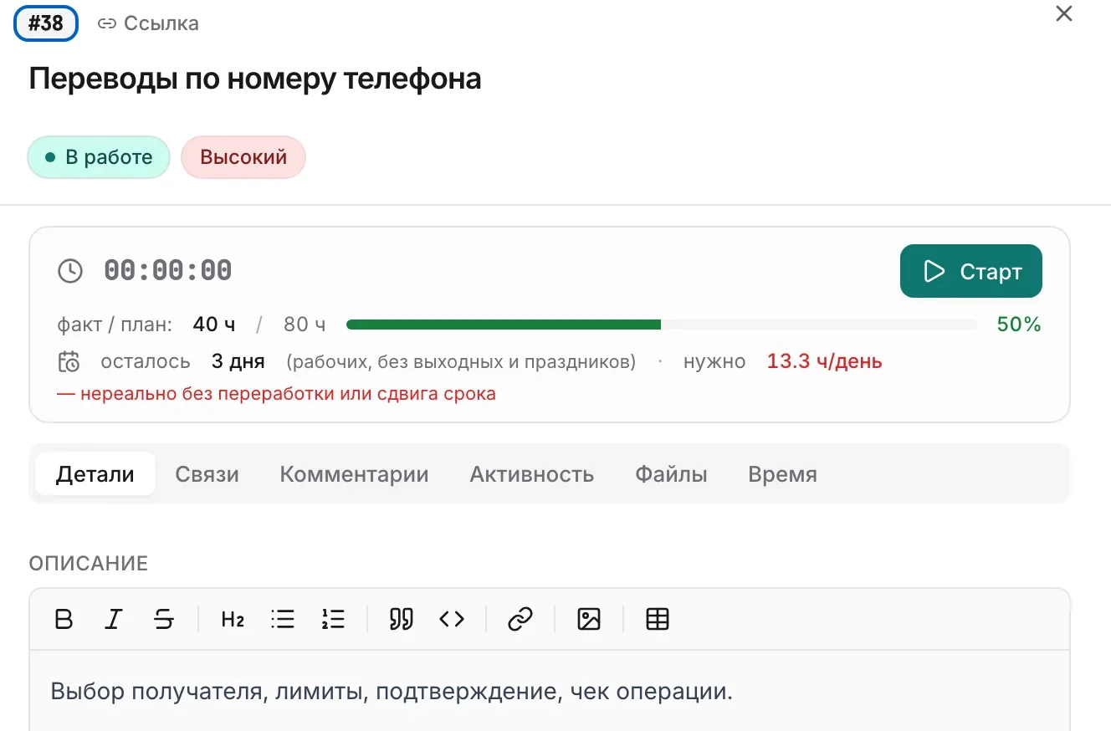Create a numbered list
Viewport: 1111px width, 731px height.
point(333,619)
